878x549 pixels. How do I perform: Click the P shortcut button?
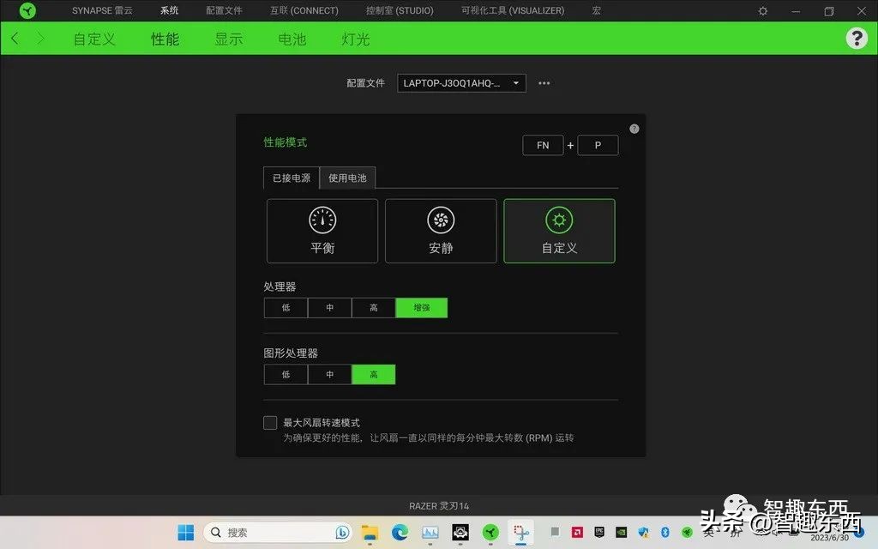tap(598, 145)
